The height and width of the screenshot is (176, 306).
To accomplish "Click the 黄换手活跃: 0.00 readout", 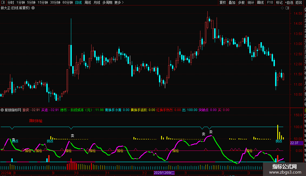I will click(x=143, y=110).
